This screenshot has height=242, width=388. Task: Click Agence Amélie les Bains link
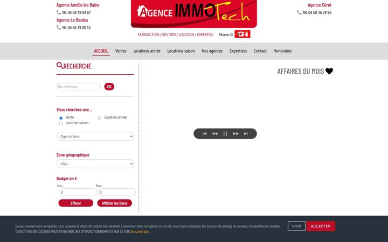78,5
